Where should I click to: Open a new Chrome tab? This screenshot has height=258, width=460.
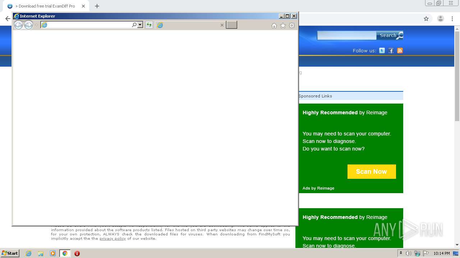click(97, 6)
